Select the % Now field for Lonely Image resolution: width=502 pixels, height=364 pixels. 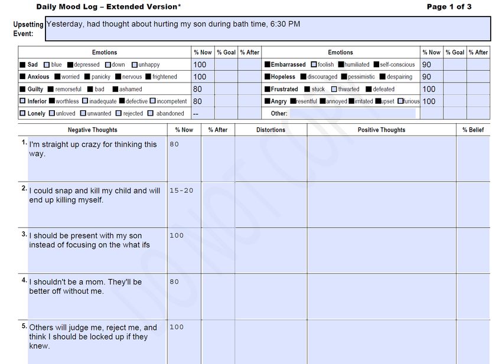tap(203, 113)
